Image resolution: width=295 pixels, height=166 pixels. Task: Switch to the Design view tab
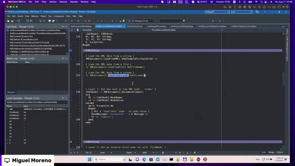tap(271, 152)
